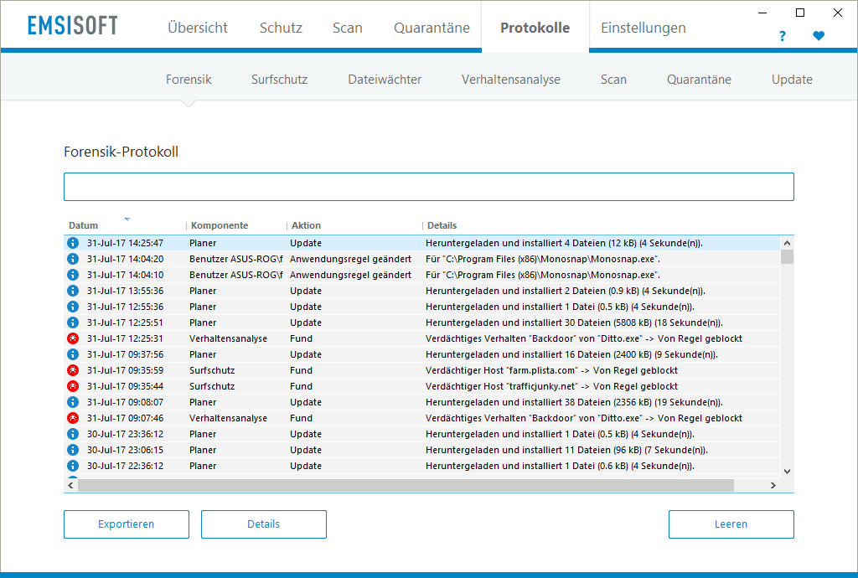The width and height of the screenshot is (858, 578).
Task: Click the red icon beside the farm.plista.com entry
Action: pos(73,370)
